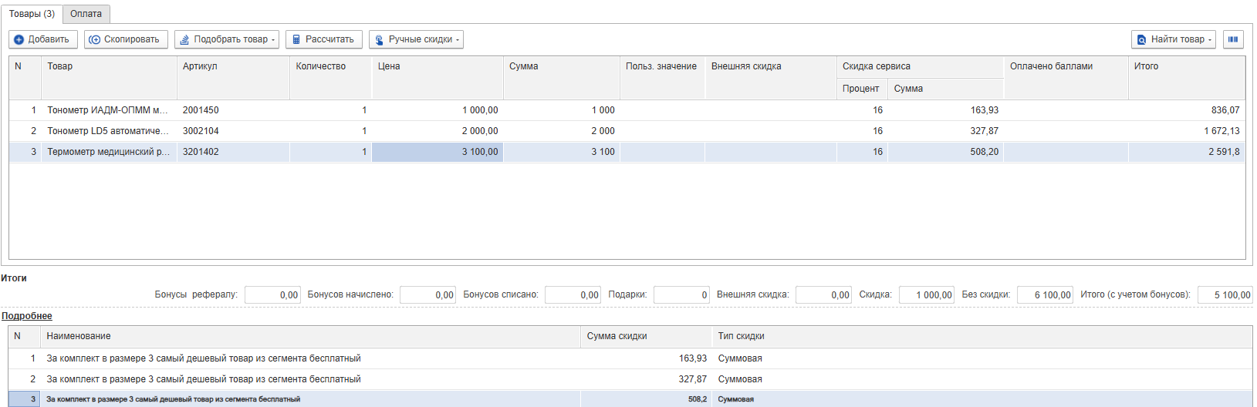The image size is (1257, 407).
Task: Open the Найти товар dropdown
Action: 1174,39
